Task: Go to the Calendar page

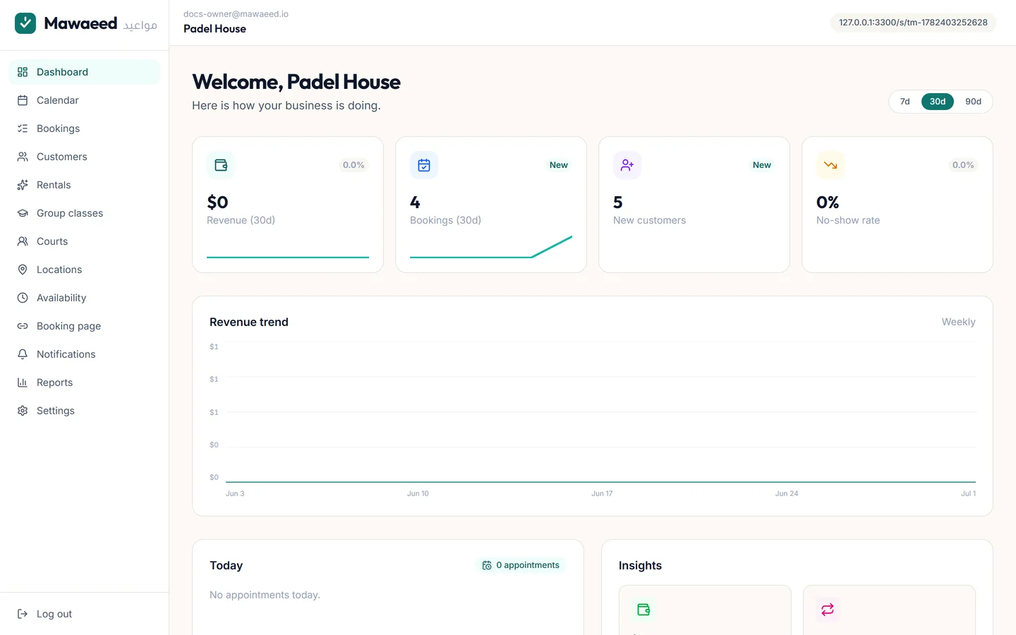Action: [x=85, y=100]
